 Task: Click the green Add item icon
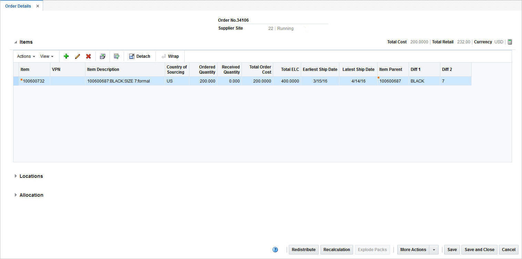pos(66,56)
